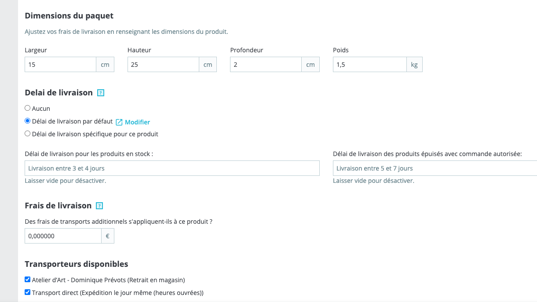This screenshot has height=302, width=537.
Task: Click the external-link icon before Modifier
Action: 119,122
